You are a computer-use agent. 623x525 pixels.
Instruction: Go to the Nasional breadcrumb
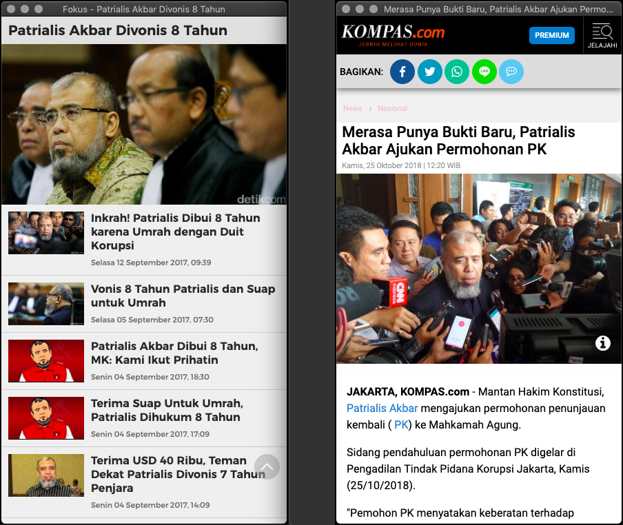(393, 109)
